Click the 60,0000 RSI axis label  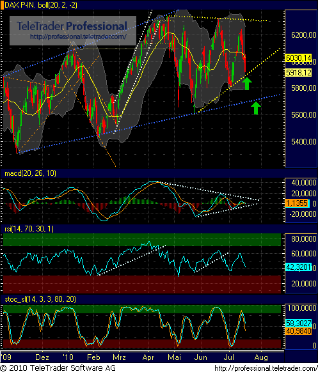point(304,254)
